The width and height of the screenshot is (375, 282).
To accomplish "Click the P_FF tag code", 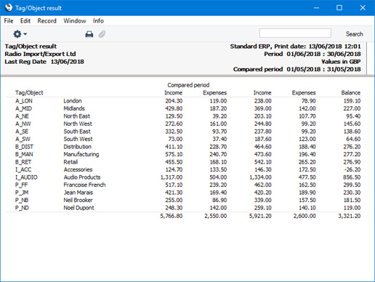I will point(22,185).
